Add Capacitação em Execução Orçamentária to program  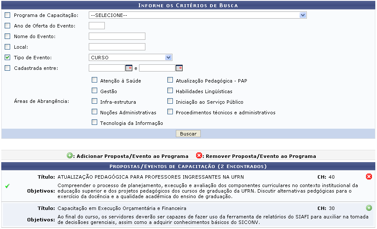click(x=369, y=208)
